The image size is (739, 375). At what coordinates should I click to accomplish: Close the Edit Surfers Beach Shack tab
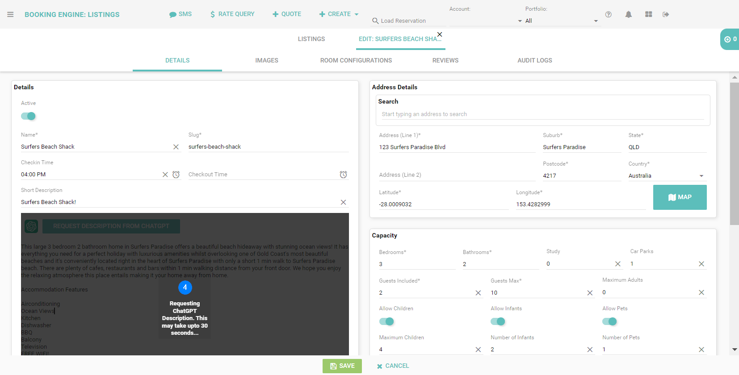(x=440, y=34)
